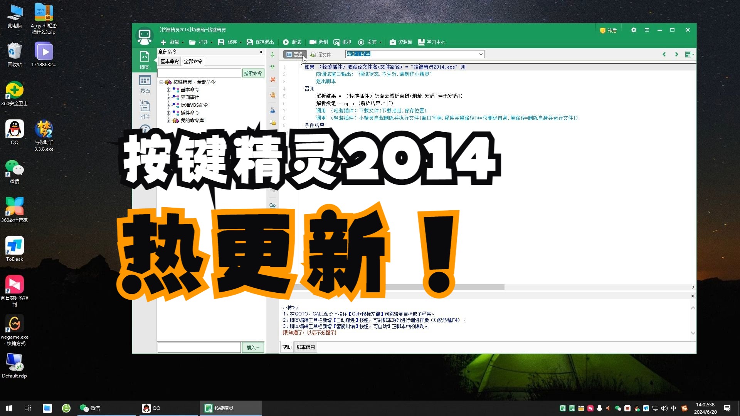Click the scissors cut icon
Screen dimensions: 740x416
tap(272, 111)
